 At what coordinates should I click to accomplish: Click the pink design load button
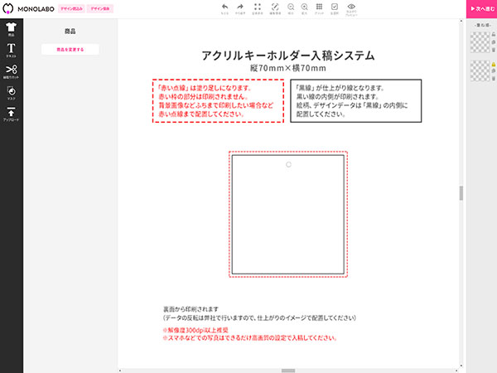71,9
